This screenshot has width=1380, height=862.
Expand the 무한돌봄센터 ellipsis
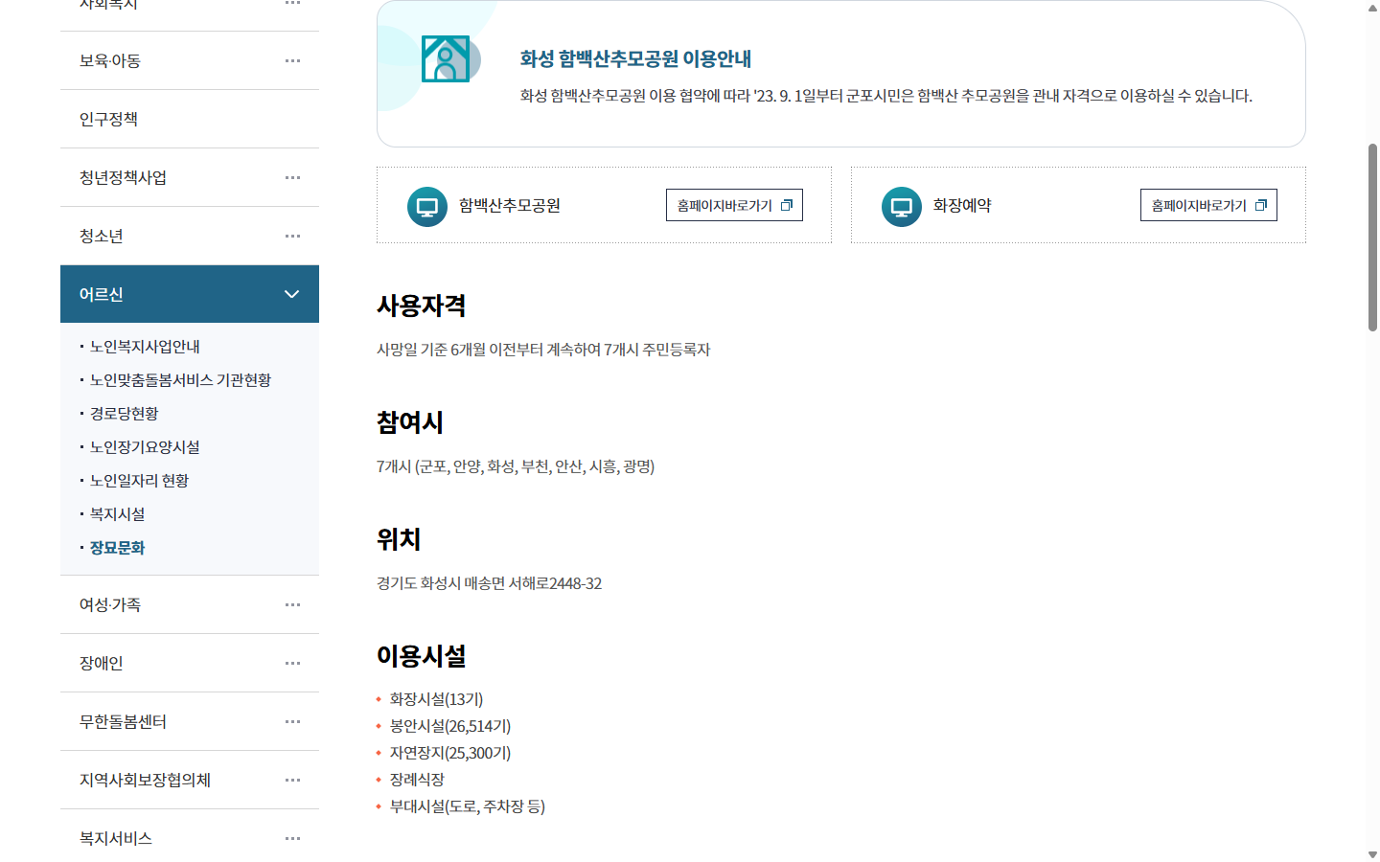click(x=292, y=721)
